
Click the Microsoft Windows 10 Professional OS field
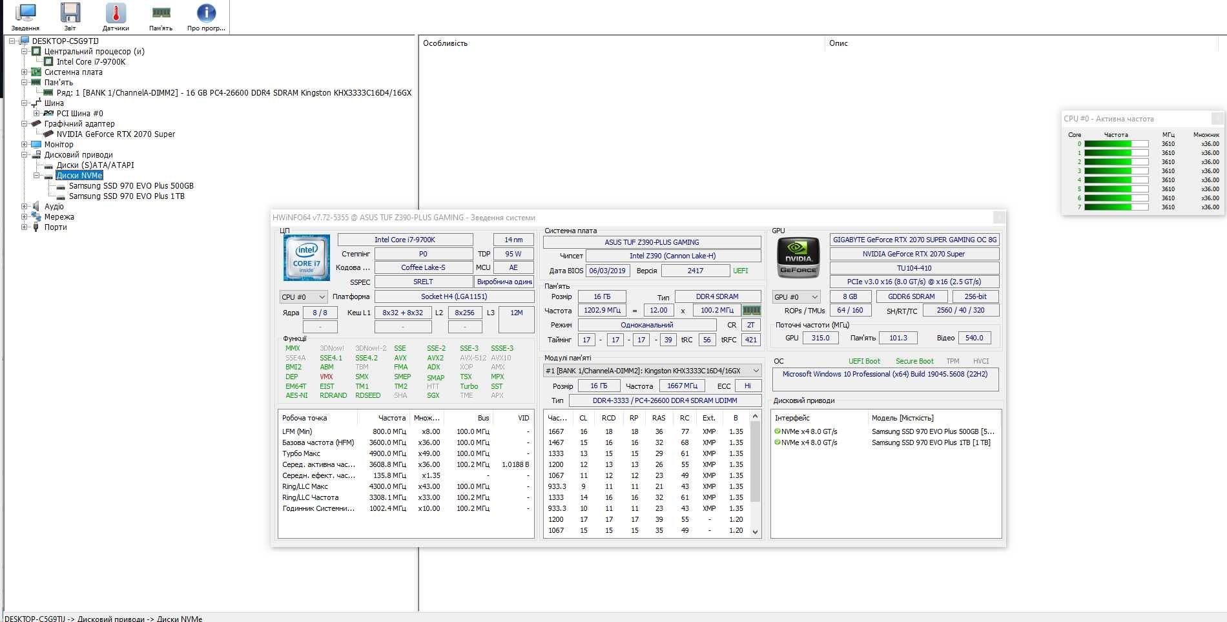pos(885,379)
